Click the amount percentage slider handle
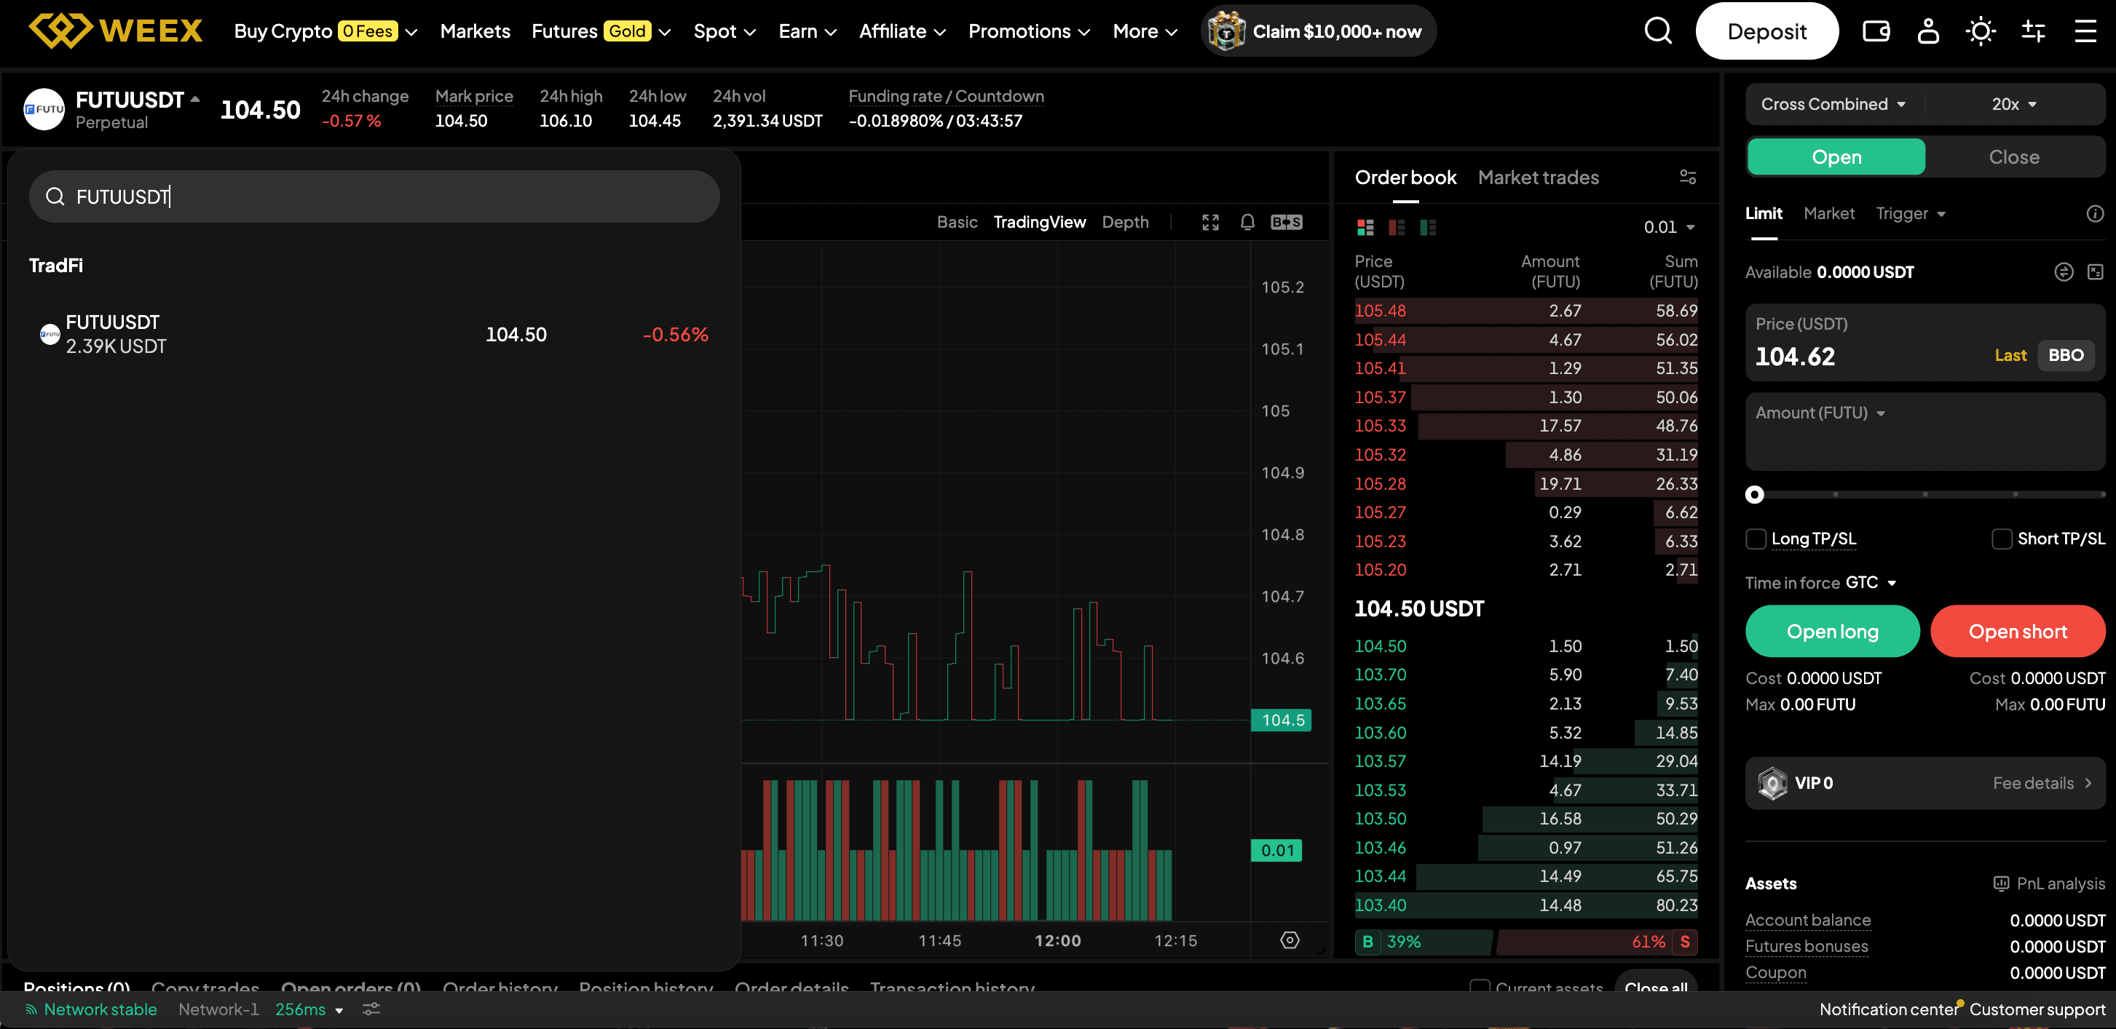Image resolution: width=2116 pixels, height=1029 pixels. click(x=1754, y=494)
